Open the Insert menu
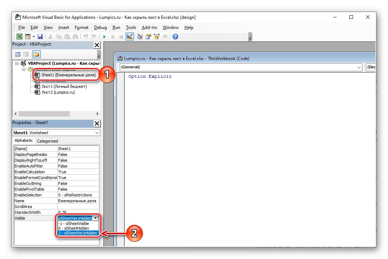Image resolution: width=388 pixels, height=259 pixels. click(x=64, y=27)
